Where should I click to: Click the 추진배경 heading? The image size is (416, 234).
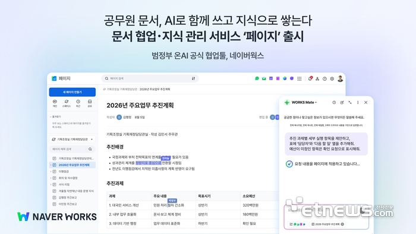(115, 147)
